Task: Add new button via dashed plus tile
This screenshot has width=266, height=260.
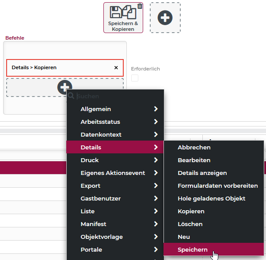Action: (x=165, y=18)
